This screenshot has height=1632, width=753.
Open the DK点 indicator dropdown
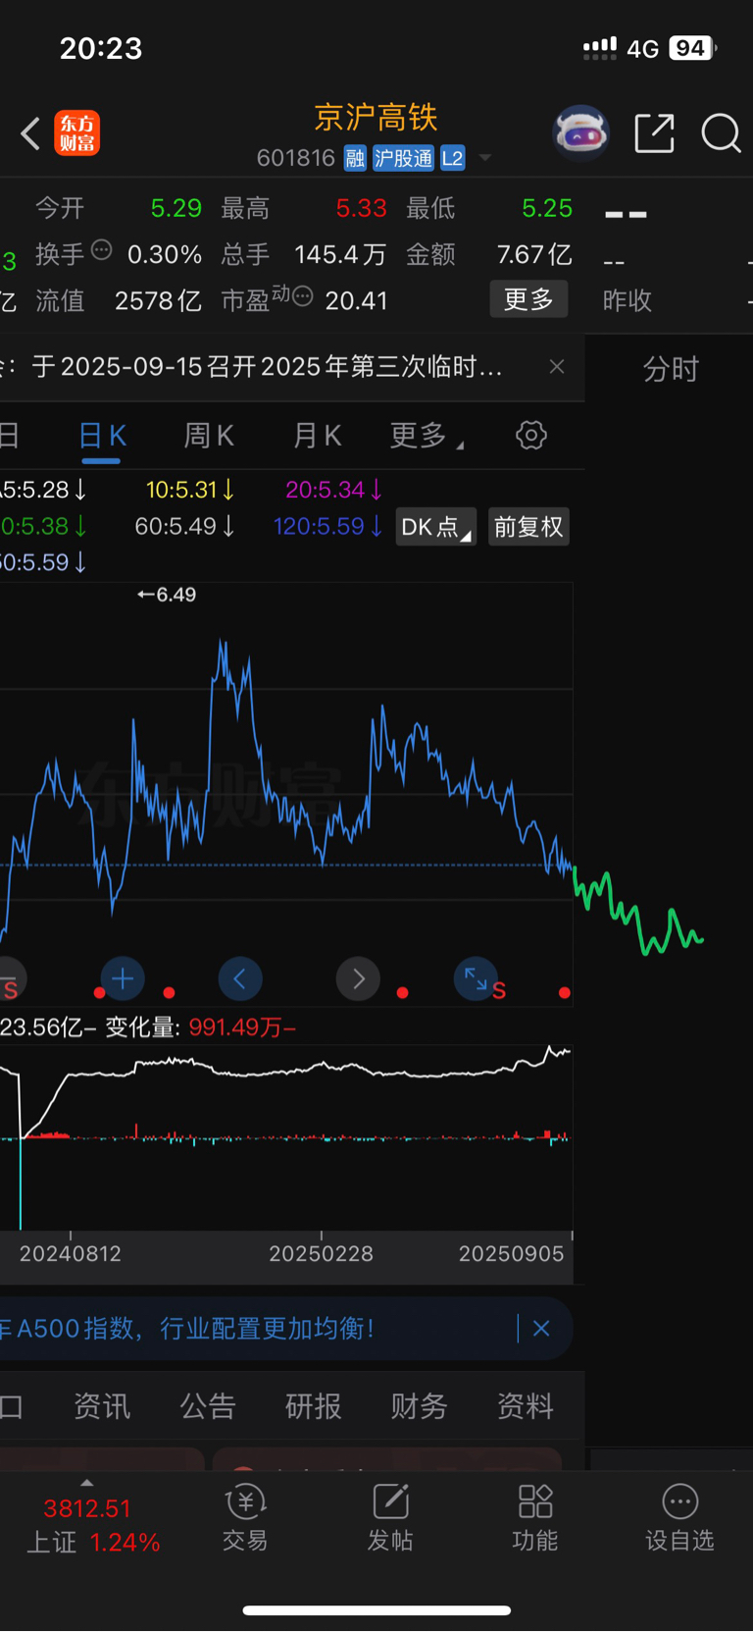(436, 527)
